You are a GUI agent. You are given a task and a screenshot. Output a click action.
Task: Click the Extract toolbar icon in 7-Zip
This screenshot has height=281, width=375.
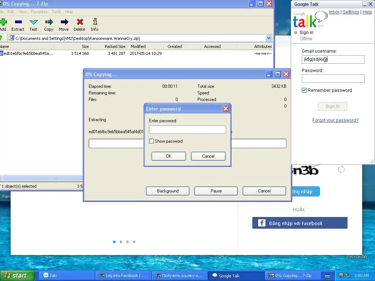pos(18,22)
